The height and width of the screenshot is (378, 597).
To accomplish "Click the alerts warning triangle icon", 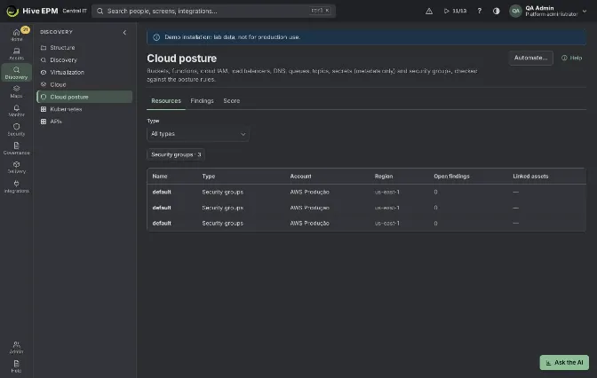I will (x=429, y=11).
